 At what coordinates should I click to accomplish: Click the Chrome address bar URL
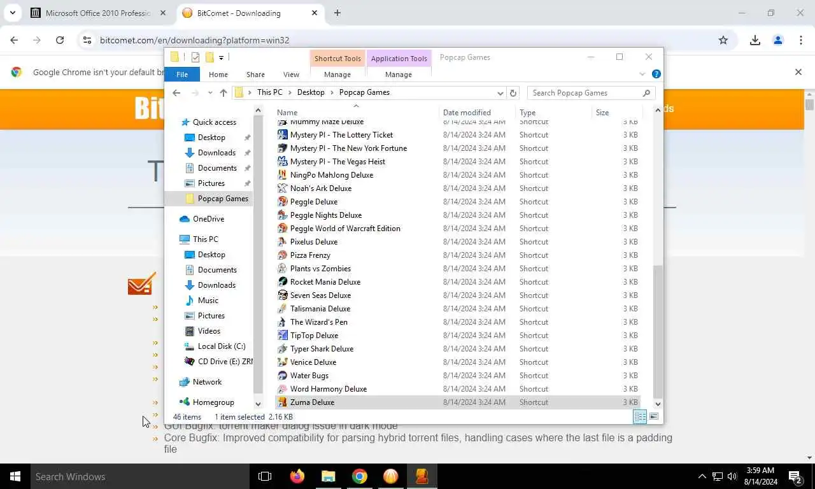click(x=194, y=40)
